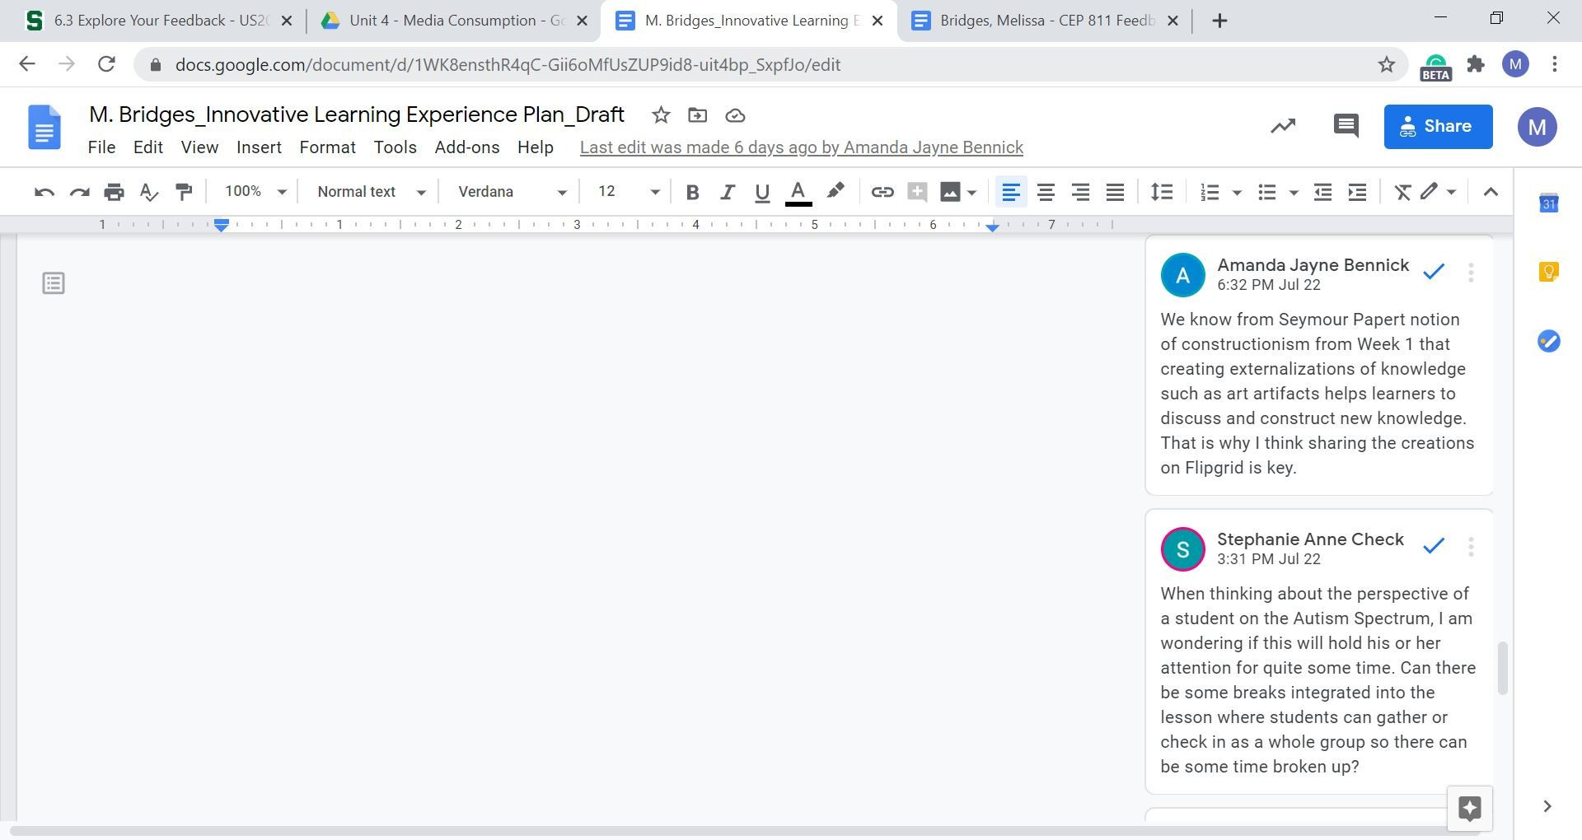Toggle bold formatting
Viewport: 1582px width, 840px height.
692,192
